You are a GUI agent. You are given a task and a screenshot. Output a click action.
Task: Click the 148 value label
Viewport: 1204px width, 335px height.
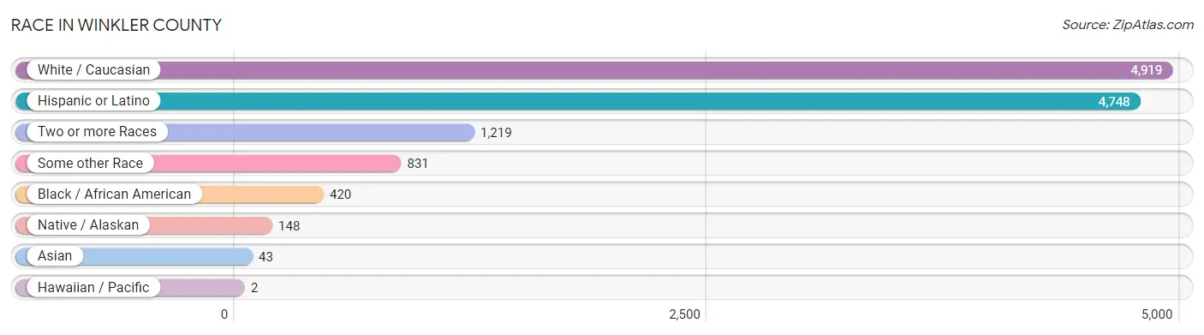point(289,226)
